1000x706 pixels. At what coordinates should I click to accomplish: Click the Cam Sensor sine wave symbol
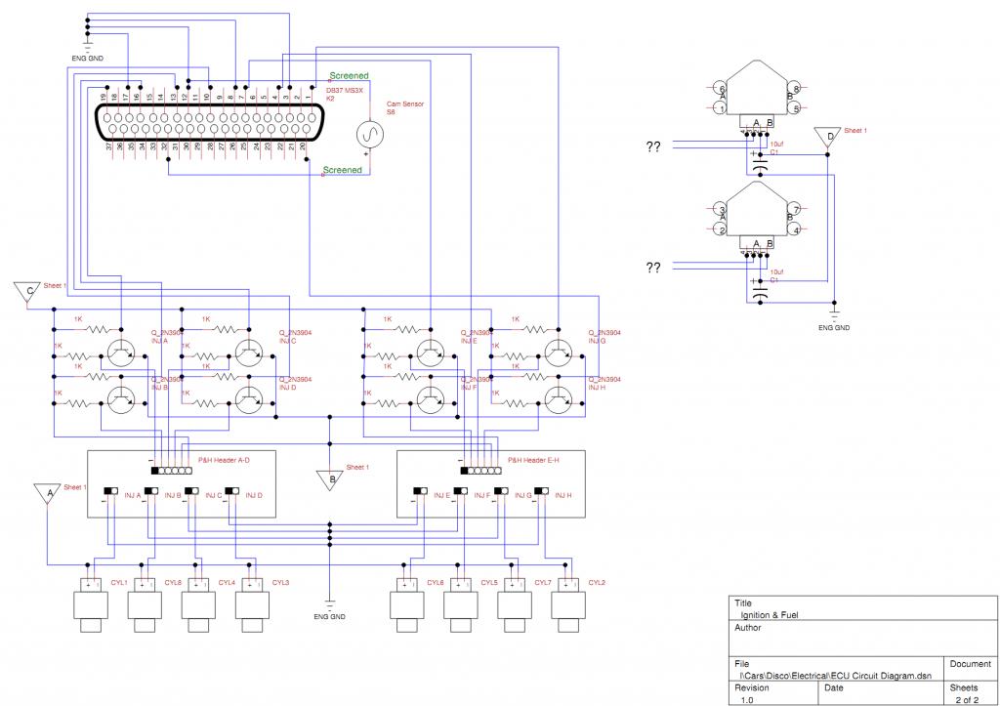pyautogui.click(x=371, y=132)
